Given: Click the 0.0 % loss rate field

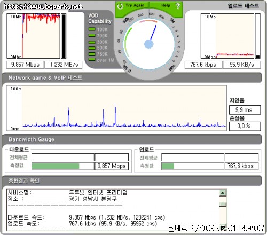Looking at the screenshot, I should click(245, 126).
